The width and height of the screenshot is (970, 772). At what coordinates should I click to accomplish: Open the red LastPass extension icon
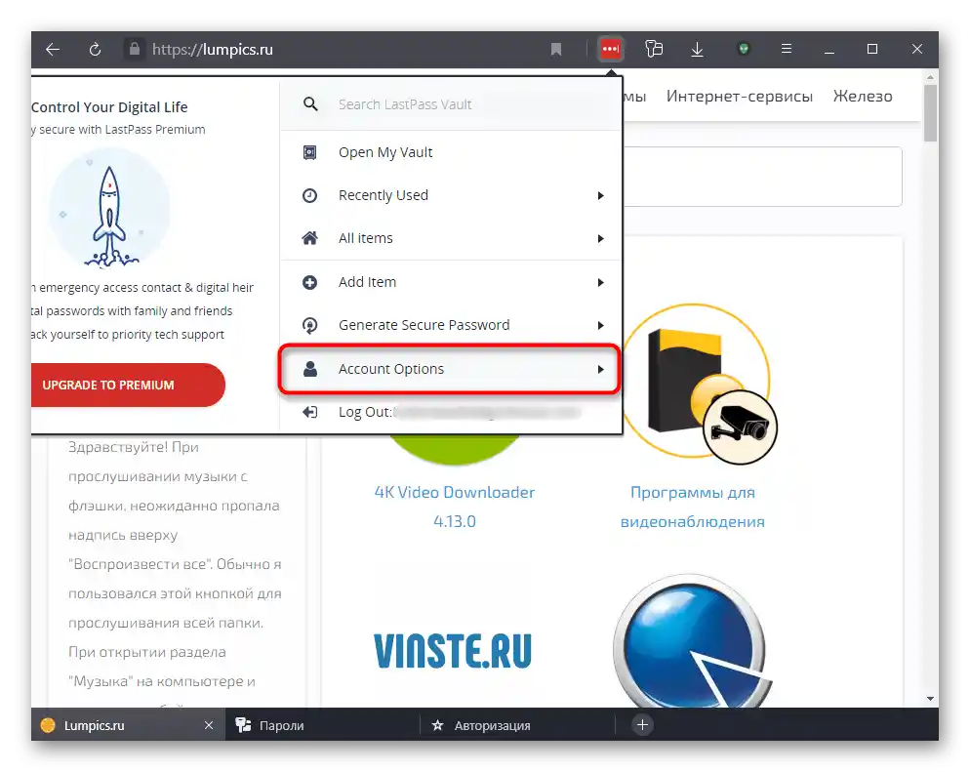(611, 49)
